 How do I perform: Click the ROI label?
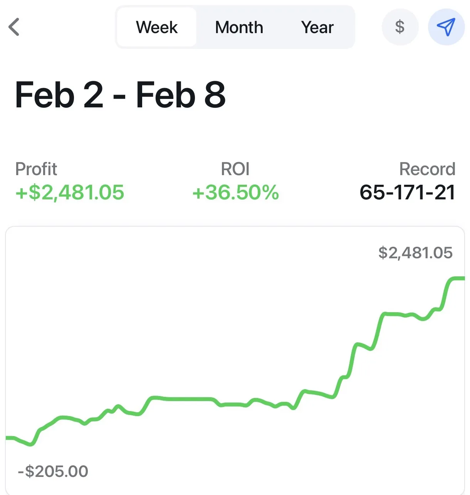point(235,169)
